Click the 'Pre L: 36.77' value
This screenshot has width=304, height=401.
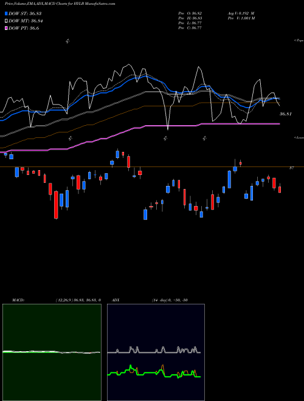point(190,23)
